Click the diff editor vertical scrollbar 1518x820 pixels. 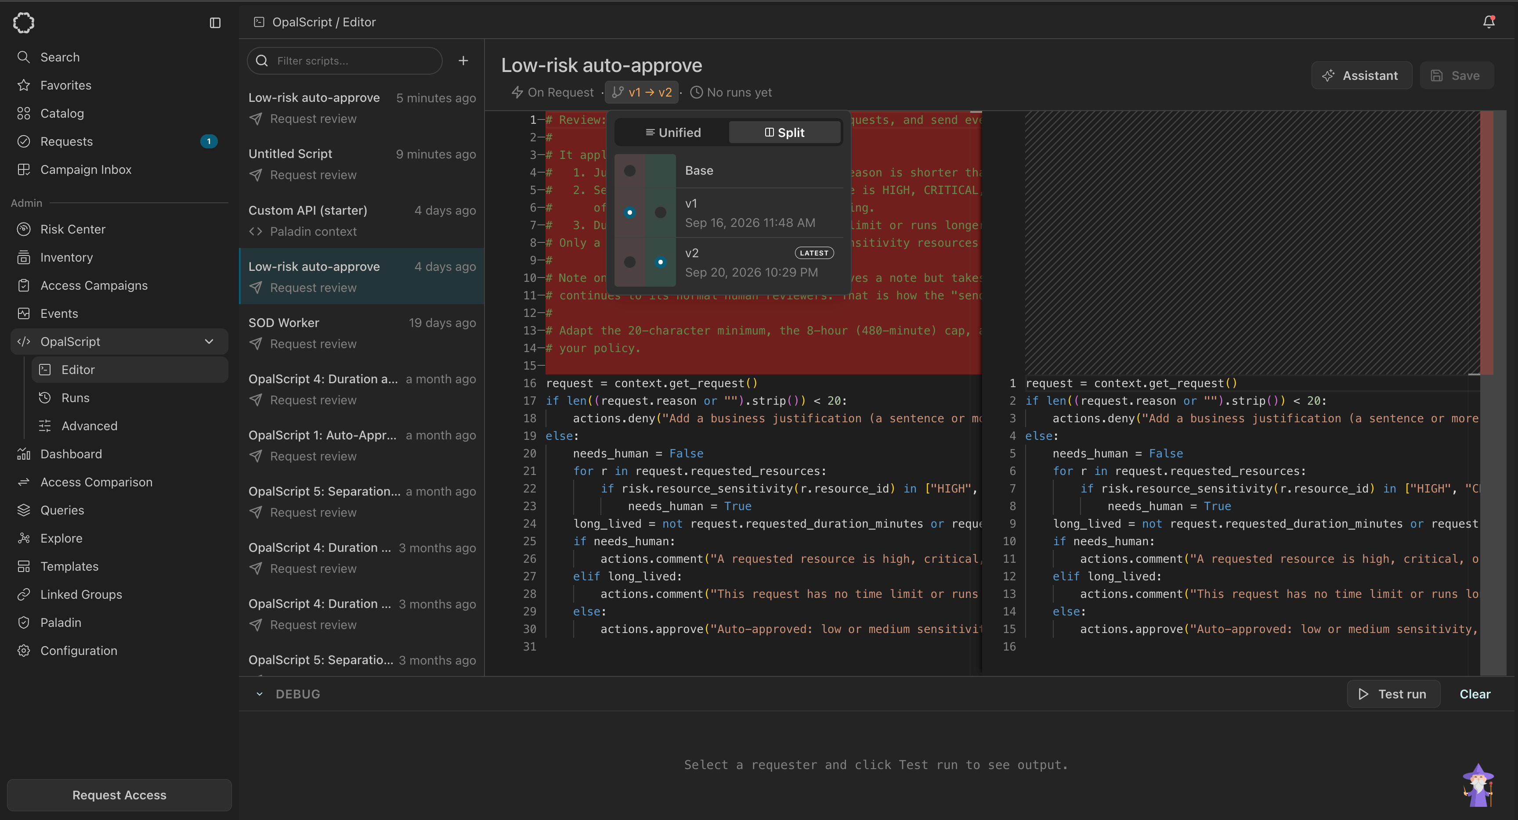1493,393
